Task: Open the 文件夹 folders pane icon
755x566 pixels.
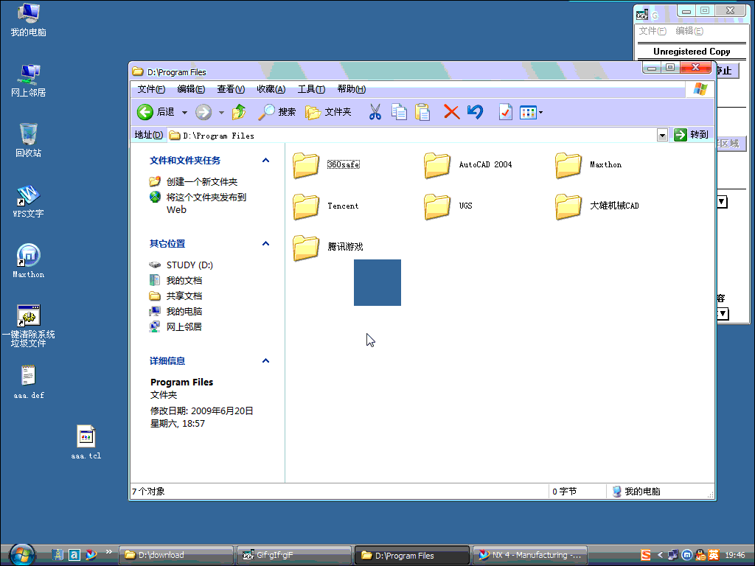Action: coord(313,112)
